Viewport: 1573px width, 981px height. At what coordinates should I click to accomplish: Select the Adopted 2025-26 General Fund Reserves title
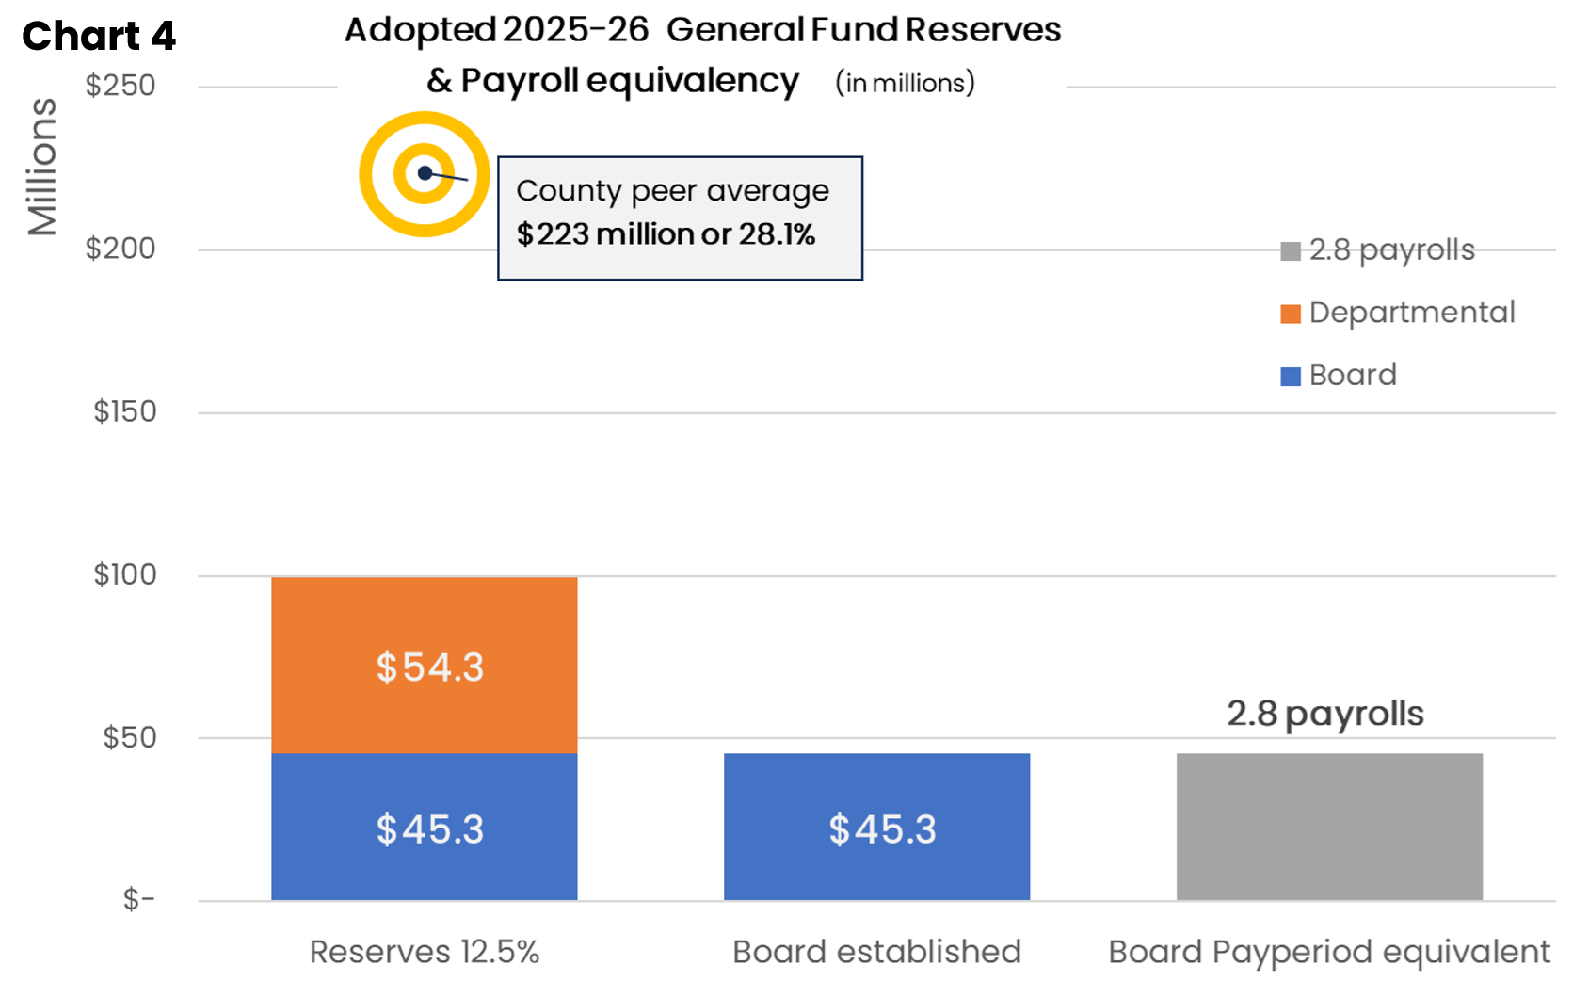pos(702,30)
